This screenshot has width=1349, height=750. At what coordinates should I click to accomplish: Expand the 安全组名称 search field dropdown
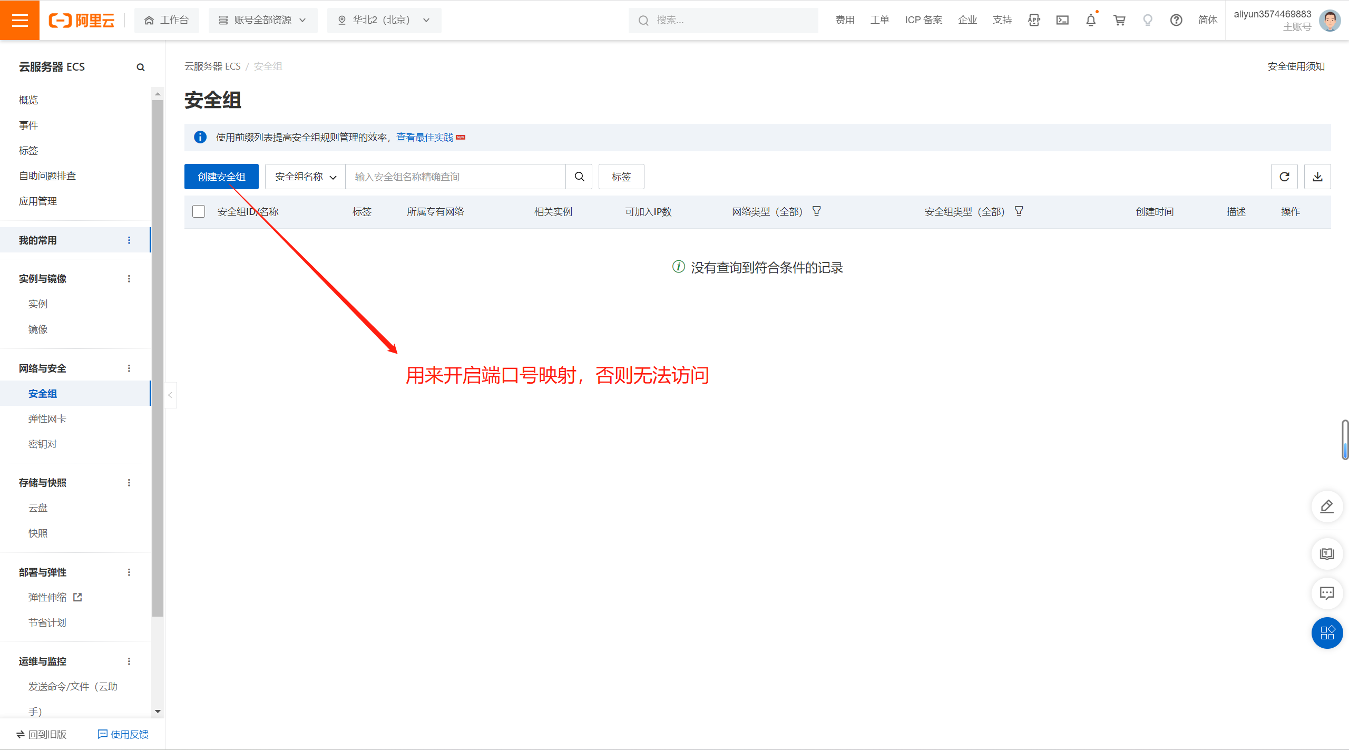[305, 177]
